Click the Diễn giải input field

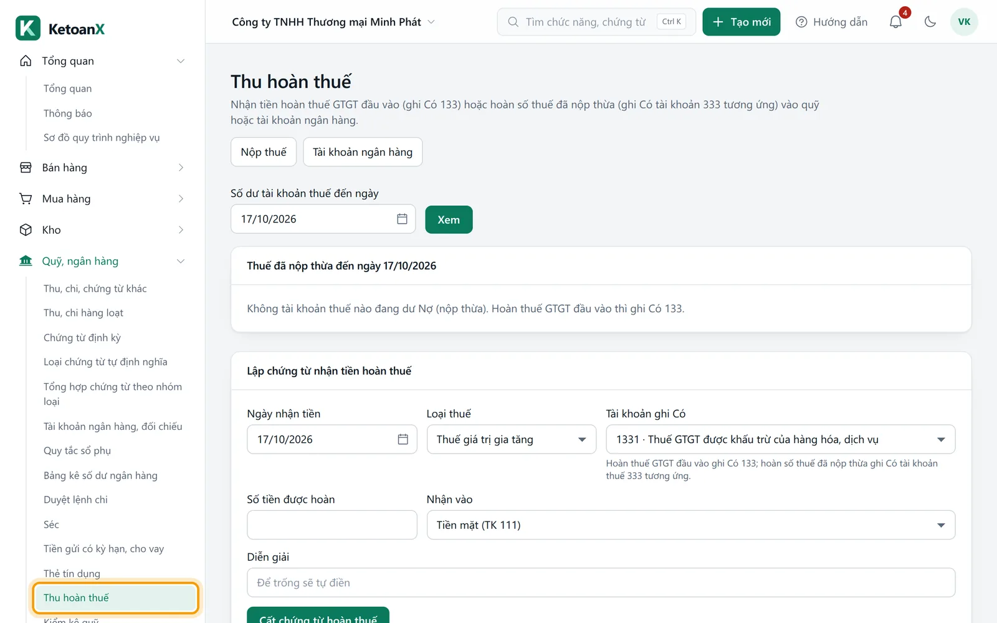(601, 583)
